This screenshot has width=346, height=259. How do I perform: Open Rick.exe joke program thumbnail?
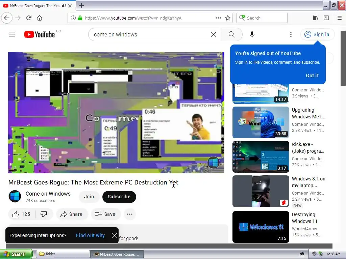coord(261,156)
